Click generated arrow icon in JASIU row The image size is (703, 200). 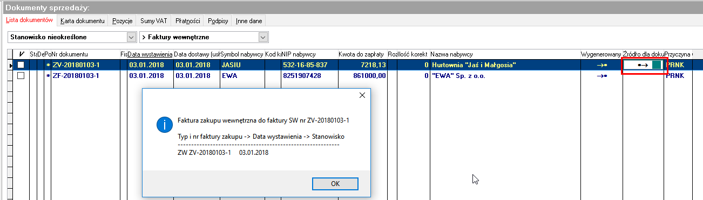pyautogui.click(x=601, y=65)
